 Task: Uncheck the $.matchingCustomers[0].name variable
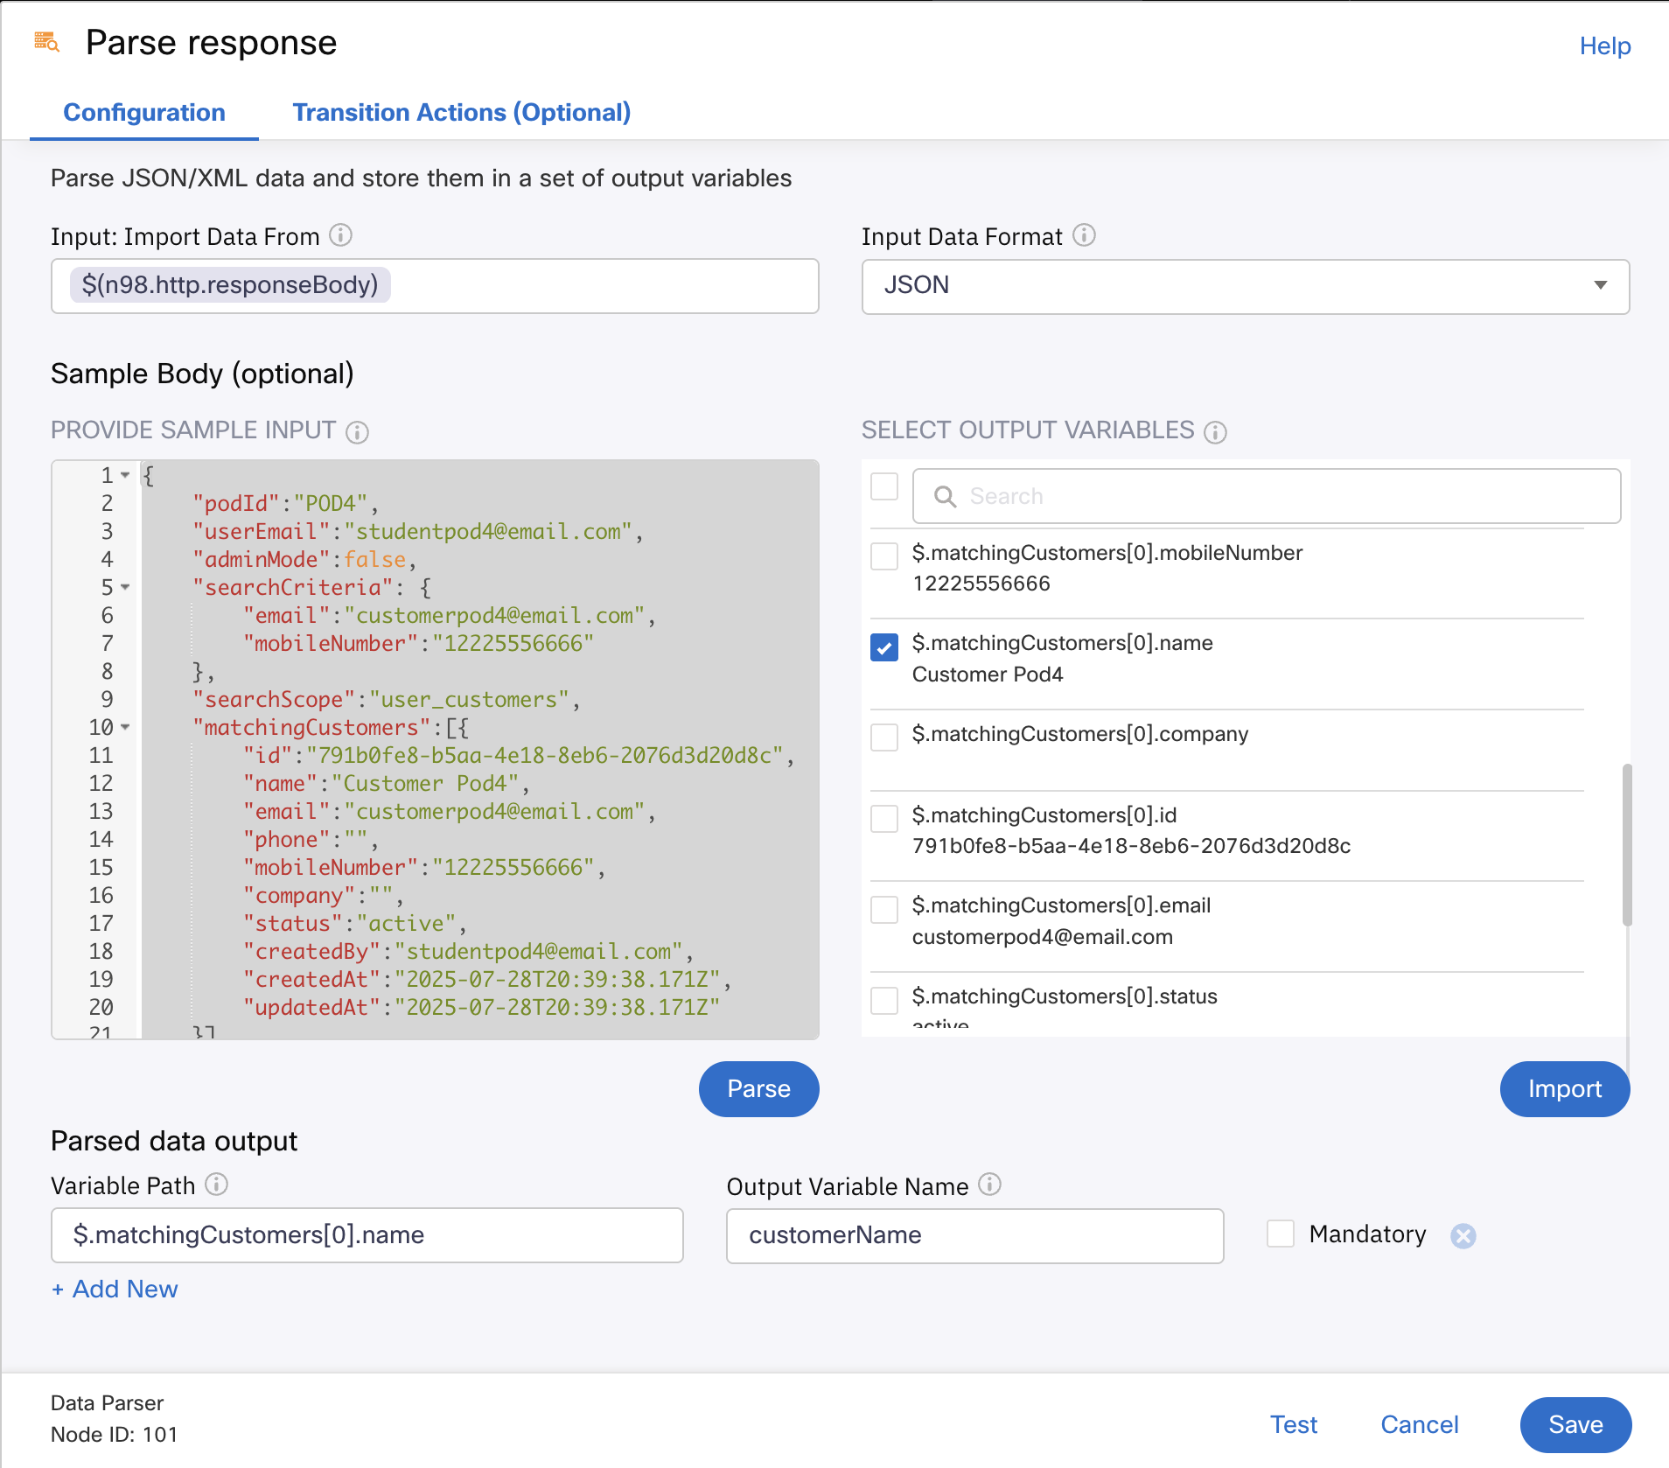point(884,647)
